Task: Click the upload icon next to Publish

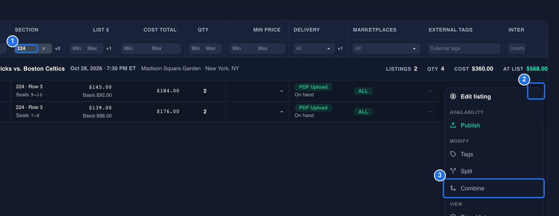Action: click(453, 126)
